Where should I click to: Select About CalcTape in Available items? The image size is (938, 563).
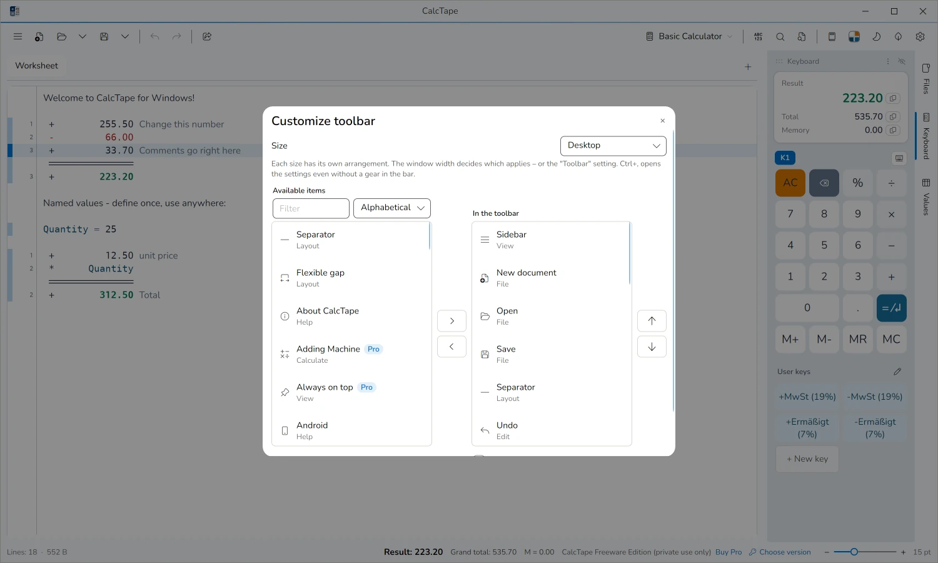(351, 316)
